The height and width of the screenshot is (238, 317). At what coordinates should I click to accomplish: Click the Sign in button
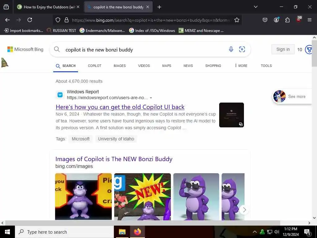[x=283, y=49]
